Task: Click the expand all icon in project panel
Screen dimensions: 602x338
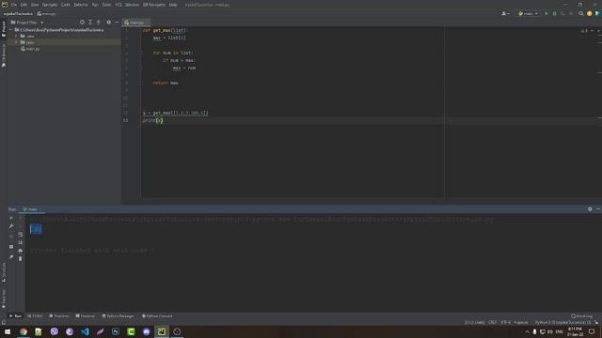Action: point(90,23)
